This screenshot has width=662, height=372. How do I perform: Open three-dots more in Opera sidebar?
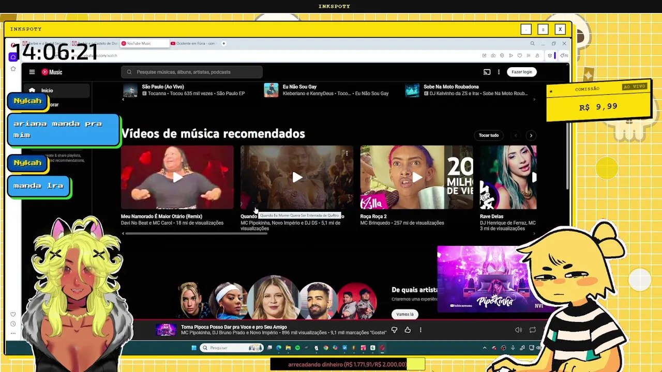13,333
